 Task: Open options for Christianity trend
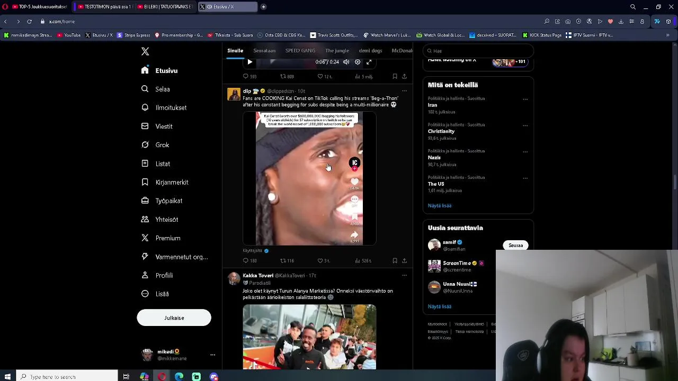(525, 125)
